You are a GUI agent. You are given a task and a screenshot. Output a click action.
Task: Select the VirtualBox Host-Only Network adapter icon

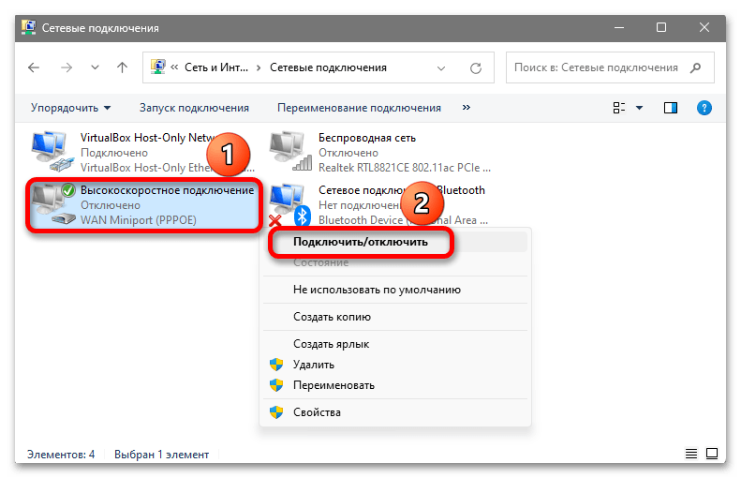[x=52, y=152]
